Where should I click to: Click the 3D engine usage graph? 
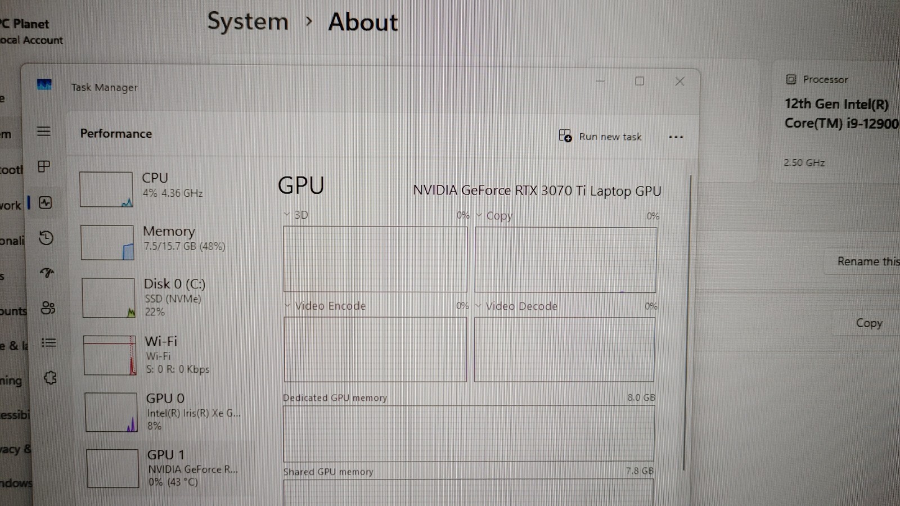[x=375, y=259]
